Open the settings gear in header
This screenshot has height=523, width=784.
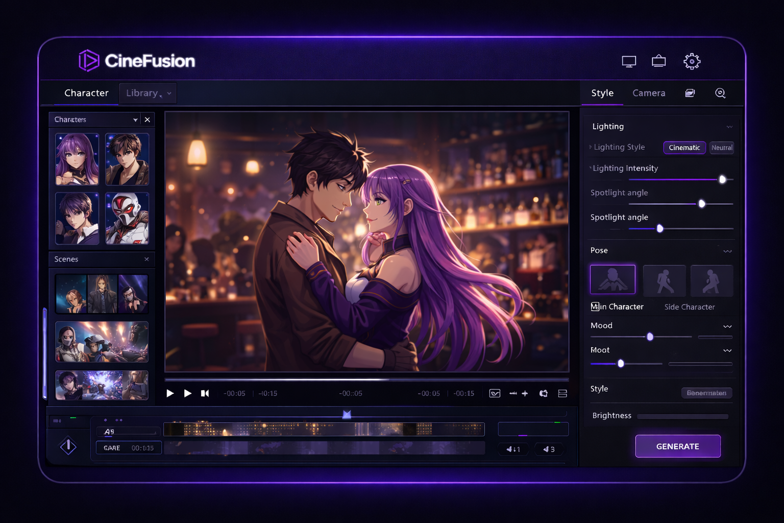pyautogui.click(x=692, y=61)
